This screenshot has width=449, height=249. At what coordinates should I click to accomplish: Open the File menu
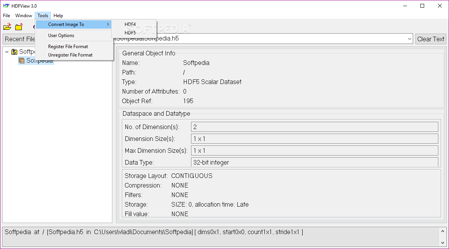coord(6,15)
